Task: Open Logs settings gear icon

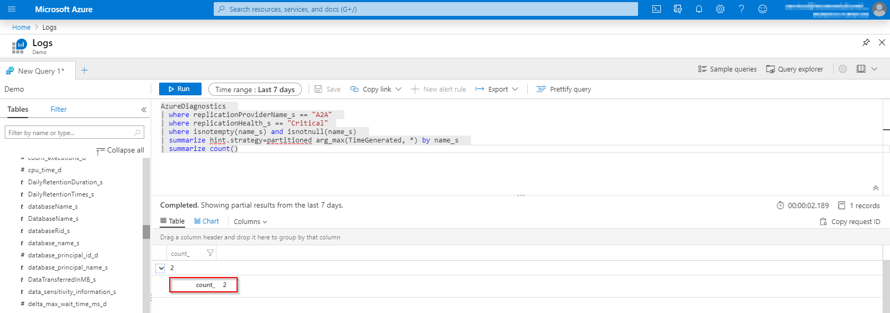Action: click(x=843, y=69)
